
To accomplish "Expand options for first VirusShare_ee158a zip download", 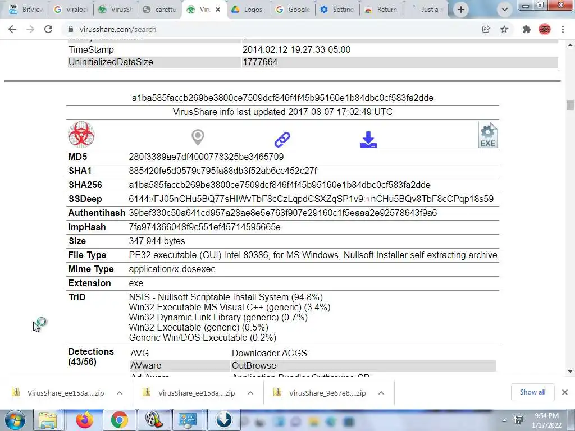I will pyautogui.click(x=120, y=393).
